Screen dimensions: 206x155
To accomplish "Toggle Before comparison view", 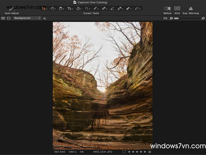I will coord(168,9).
